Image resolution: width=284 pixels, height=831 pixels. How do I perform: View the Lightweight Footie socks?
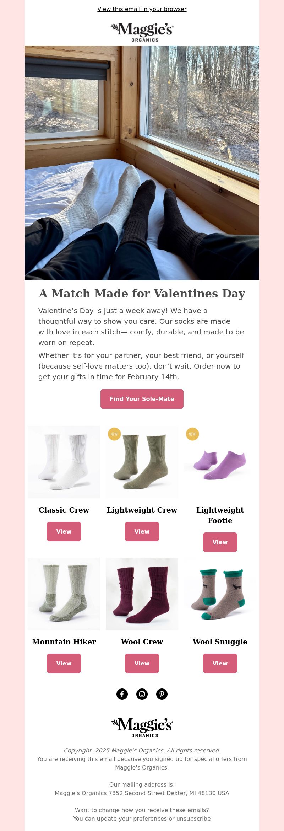[x=220, y=542]
